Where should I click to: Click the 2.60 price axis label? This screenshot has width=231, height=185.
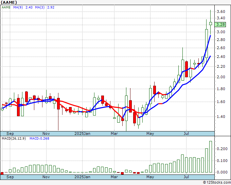[221, 48]
